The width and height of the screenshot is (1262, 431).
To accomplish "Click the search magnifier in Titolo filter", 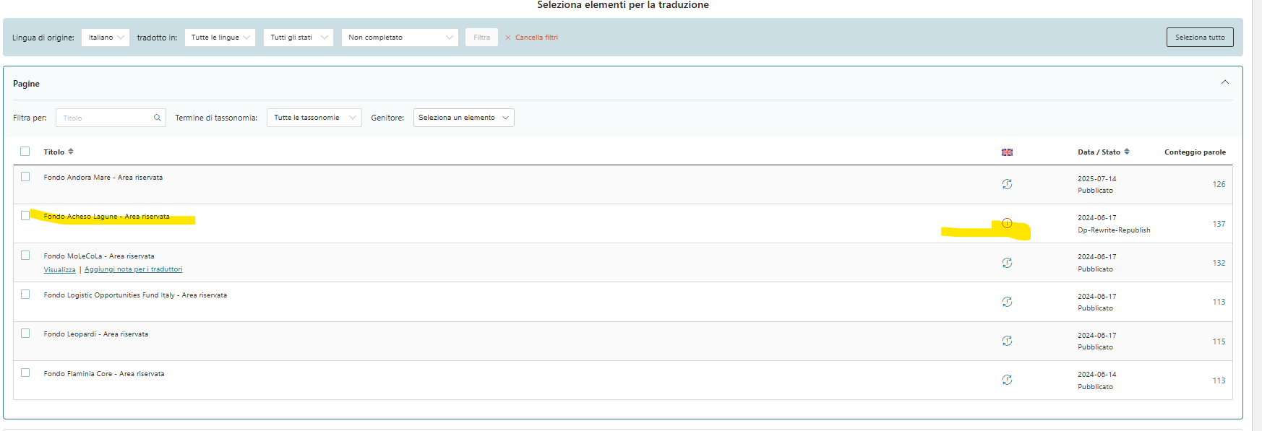I will click(x=157, y=118).
